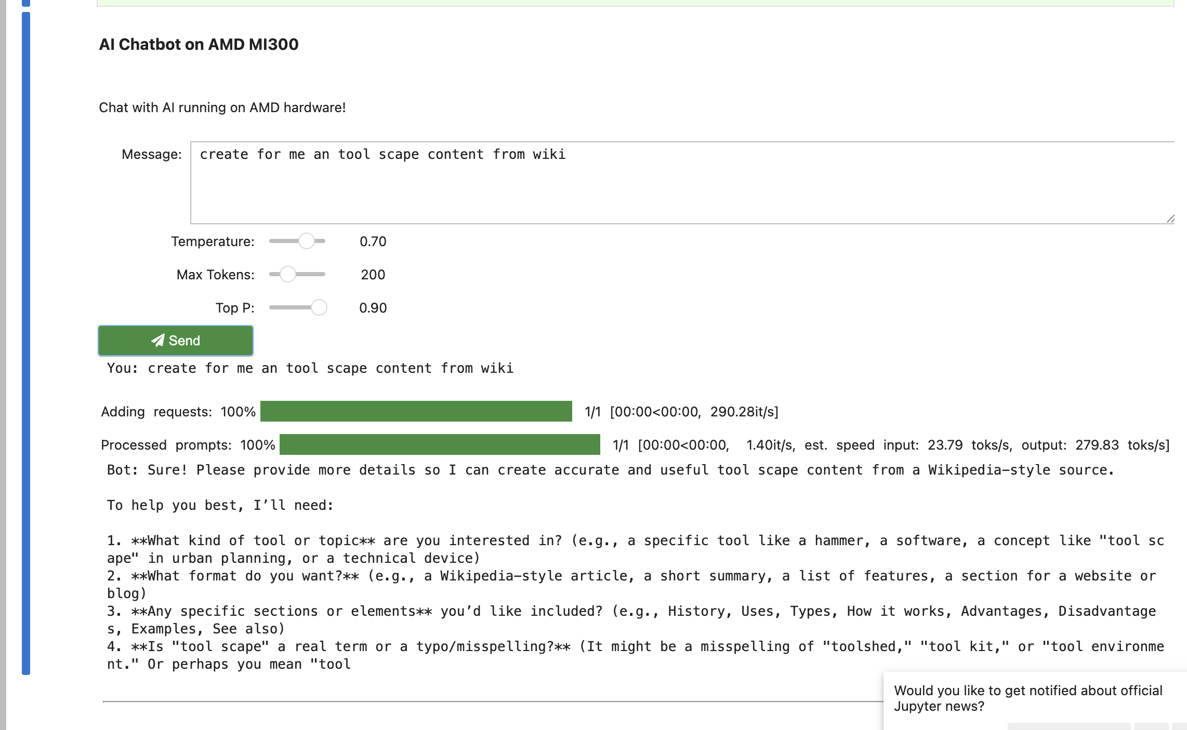Click the Temperature slider handle
Screen dimensions: 1187x730
pos(307,241)
